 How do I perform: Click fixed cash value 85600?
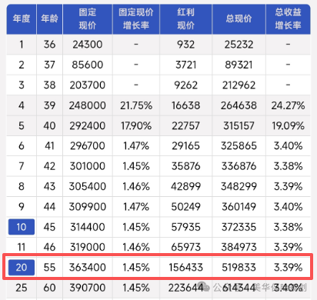88,65
